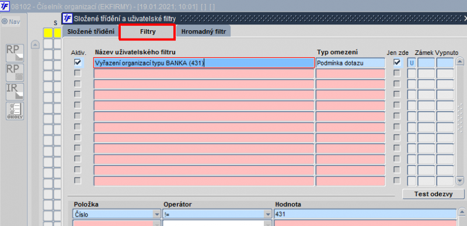
Task: Open the Operátor dropdown showing !=
Action: point(268,214)
